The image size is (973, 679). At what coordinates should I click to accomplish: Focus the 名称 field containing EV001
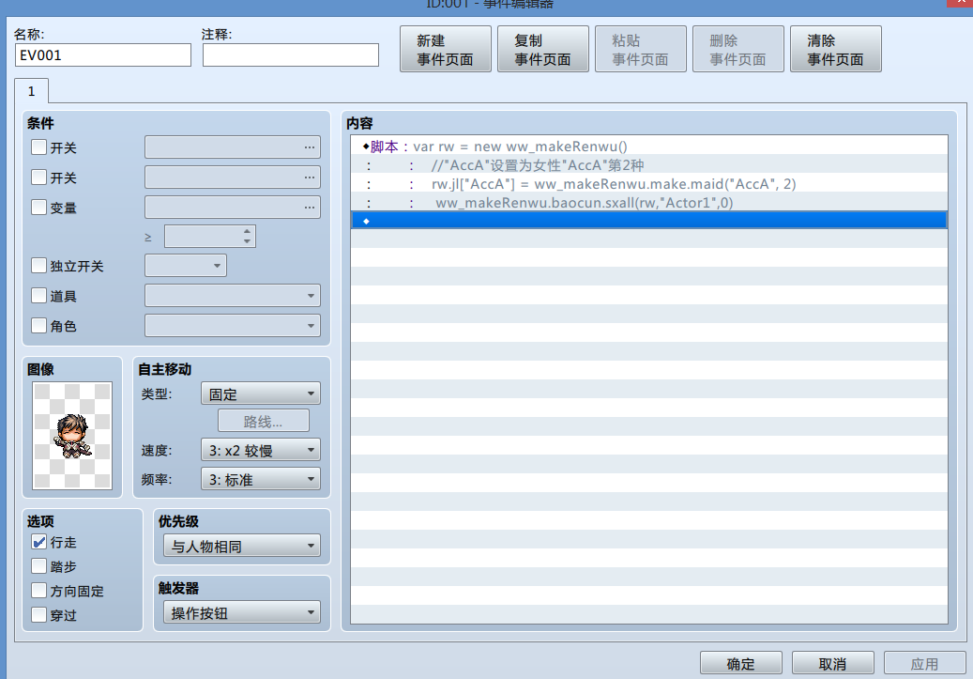click(103, 55)
